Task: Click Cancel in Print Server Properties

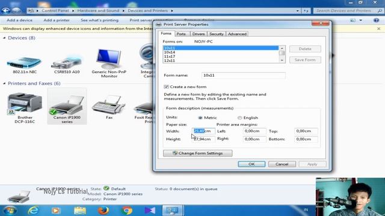Action: [282, 164]
